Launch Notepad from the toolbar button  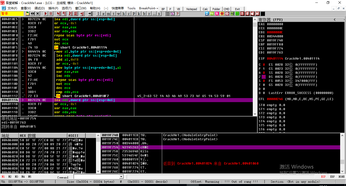pyautogui.click(x=192, y=9)
